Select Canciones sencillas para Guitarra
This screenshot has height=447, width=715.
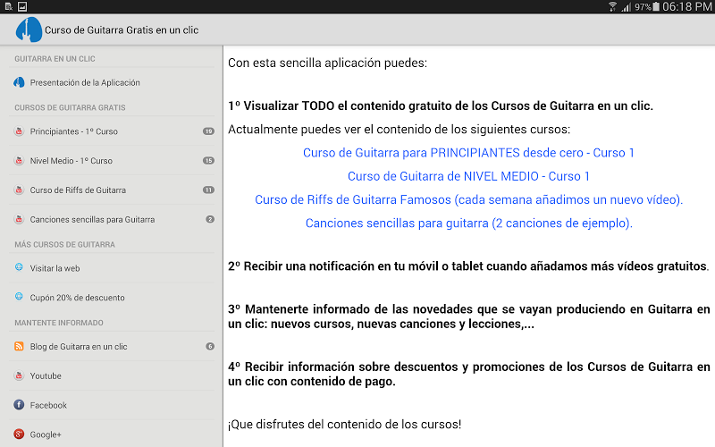tap(112, 219)
